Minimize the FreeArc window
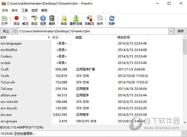187x137 pixels. pyautogui.click(x=158, y=3)
